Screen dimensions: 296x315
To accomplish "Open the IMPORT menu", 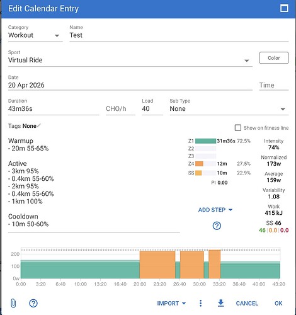I will pyautogui.click(x=171, y=303).
